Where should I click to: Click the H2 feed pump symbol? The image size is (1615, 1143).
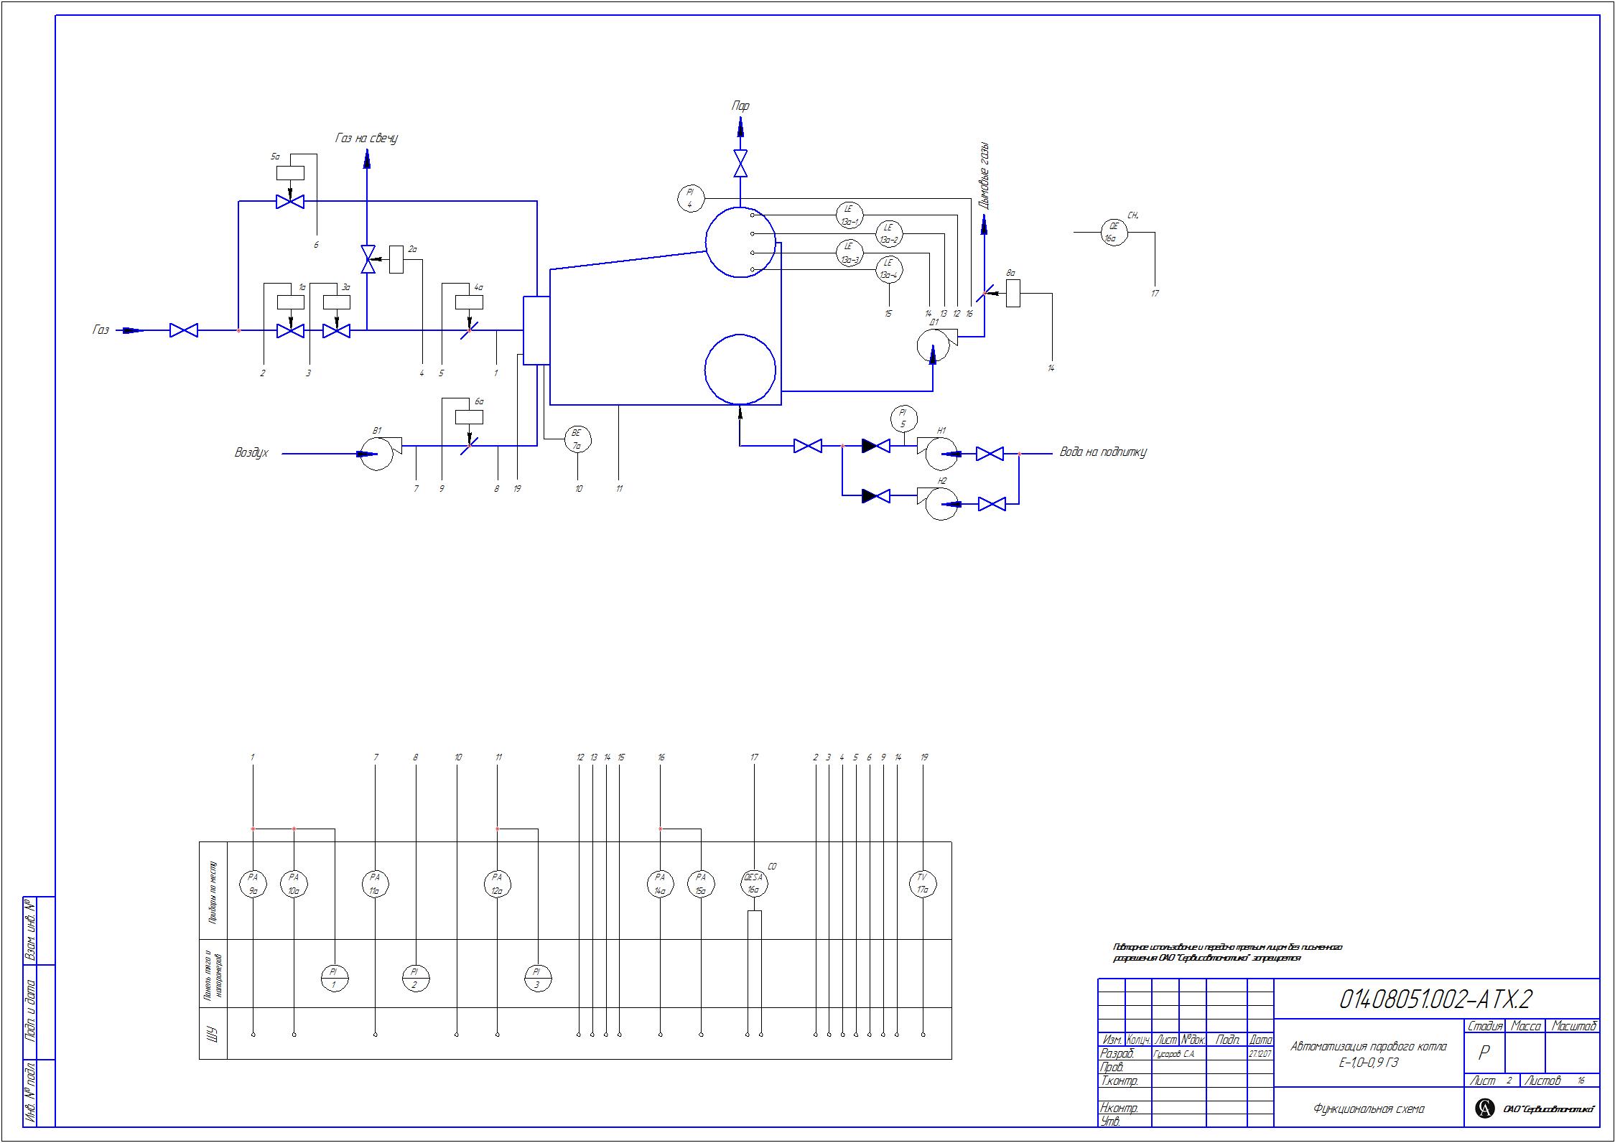point(939,503)
